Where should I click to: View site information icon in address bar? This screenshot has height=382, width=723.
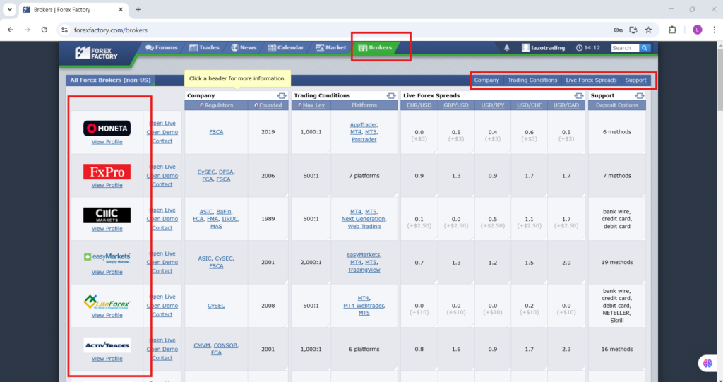pyautogui.click(x=64, y=30)
